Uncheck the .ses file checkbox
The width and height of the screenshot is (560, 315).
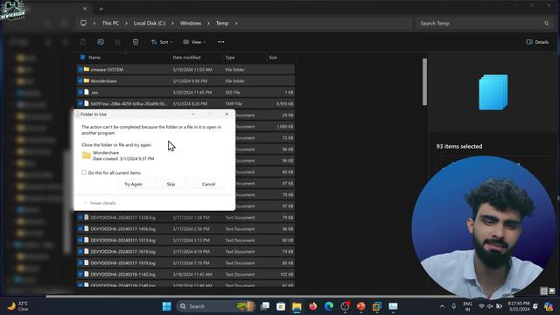(x=80, y=92)
